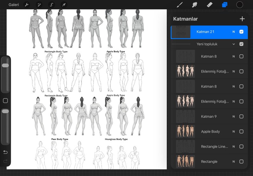Show the Katman 9 layer
253x176 pixels.
click(x=242, y=116)
